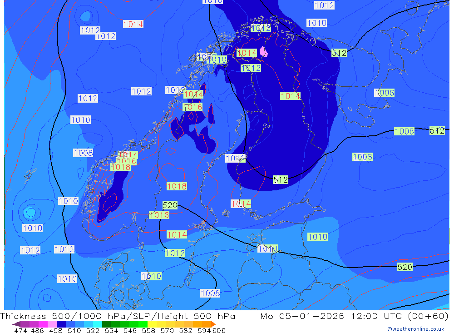Click the 512 label next to green 1008
The width and height of the screenshot is (454, 333).
(x=437, y=131)
